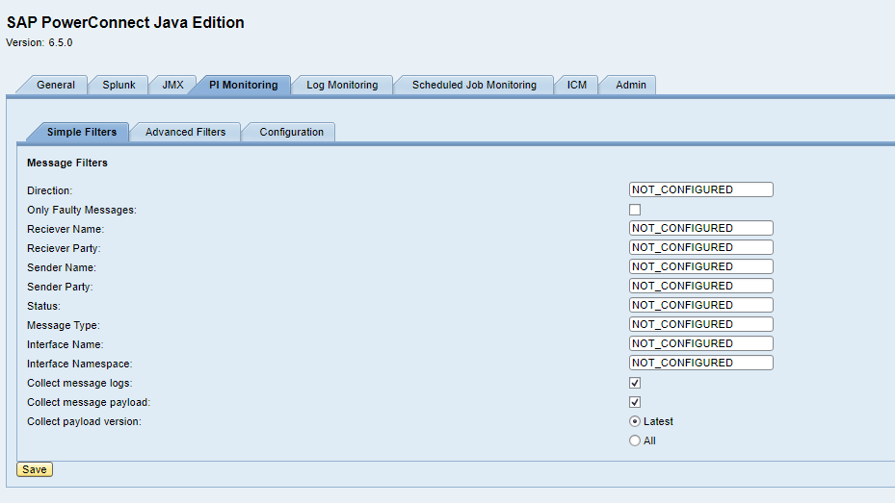Image resolution: width=895 pixels, height=503 pixels.
Task: Open the Advanced Filters sub-tab
Action: coord(185,133)
